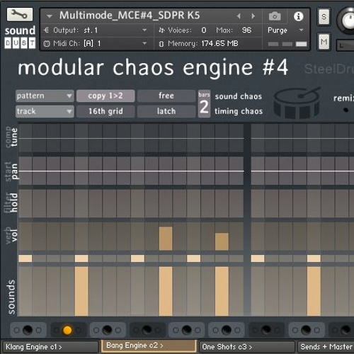Click the Voices note icon
Image resolution: width=354 pixels, height=354 pixels.
(161, 30)
